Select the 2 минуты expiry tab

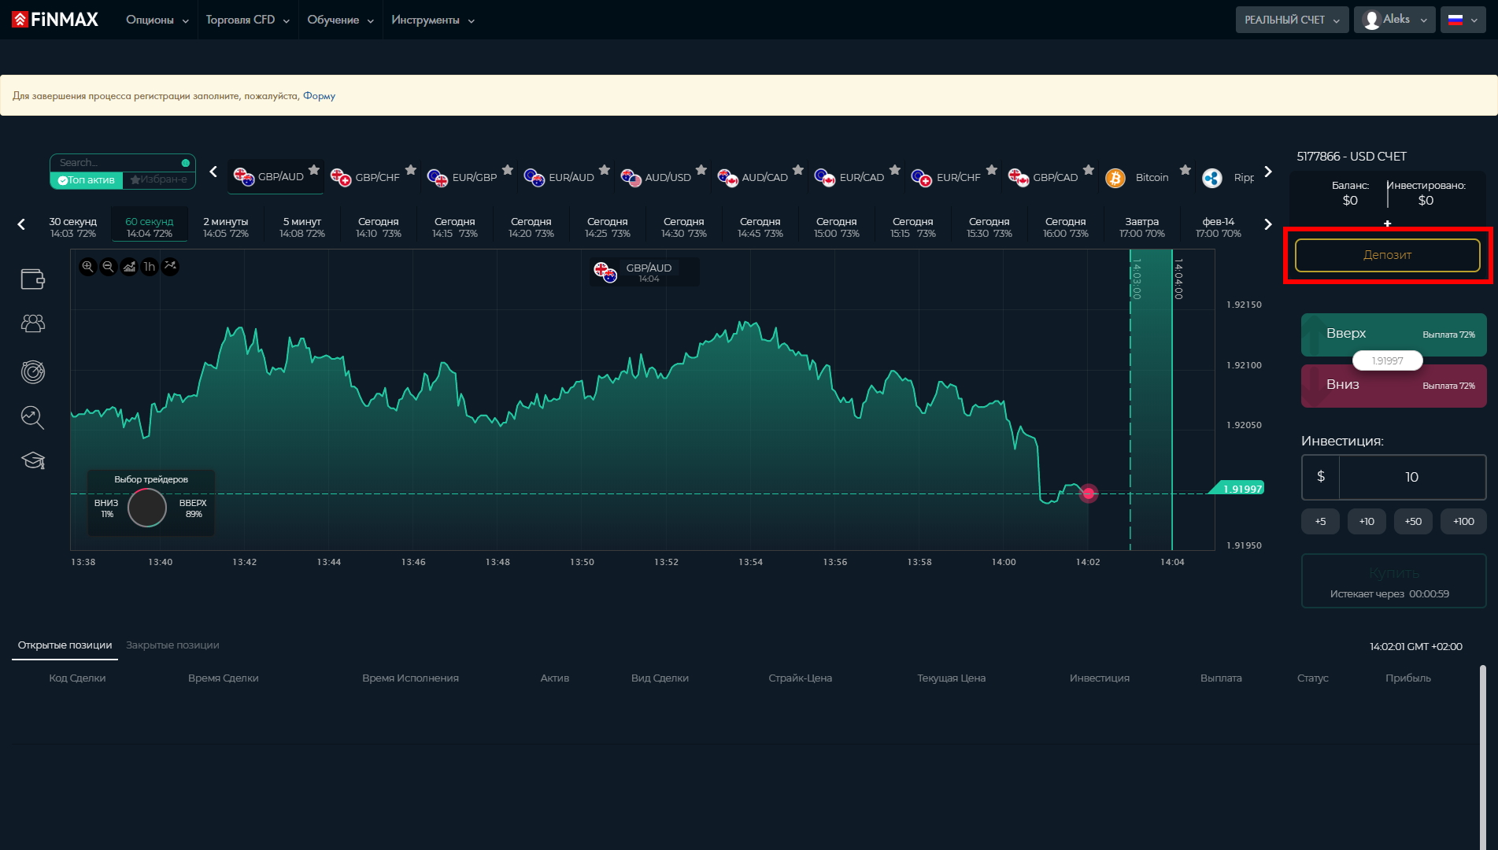pyautogui.click(x=225, y=227)
